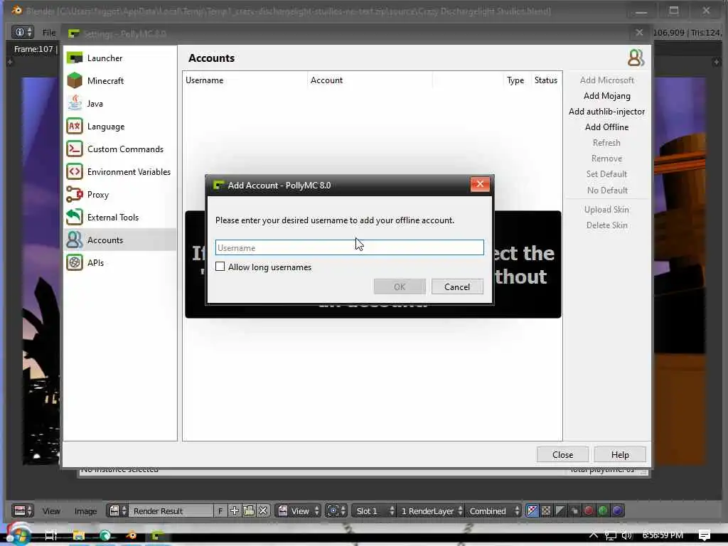Click the accounts avatar icon at top right

click(x=636, y=58)
